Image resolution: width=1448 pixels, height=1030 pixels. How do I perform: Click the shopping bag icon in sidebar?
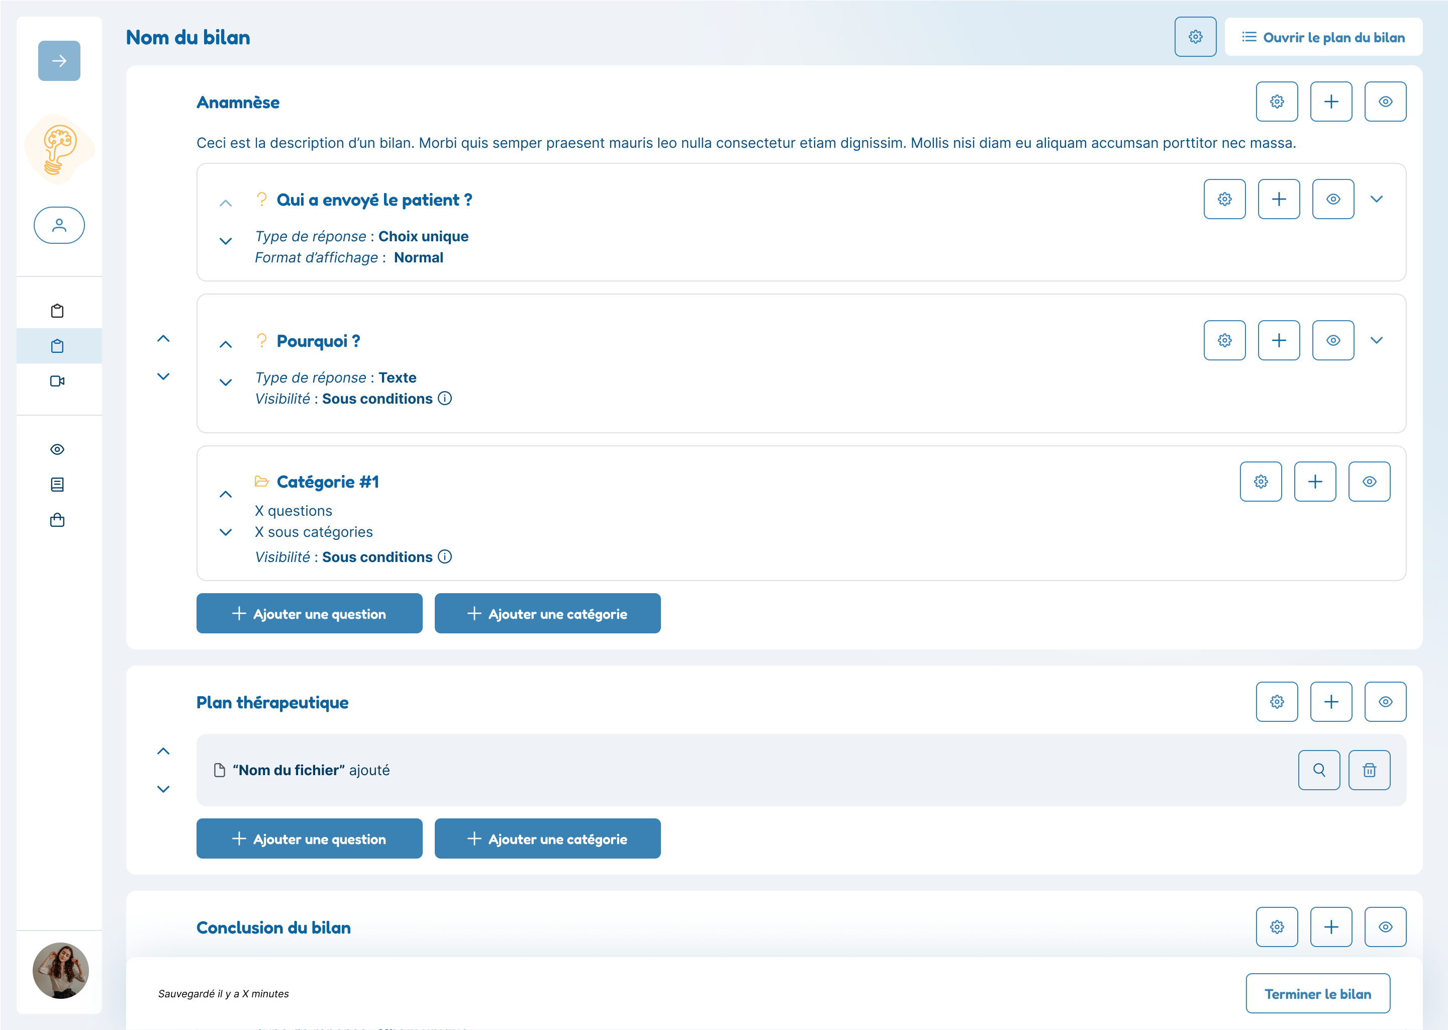57,520
